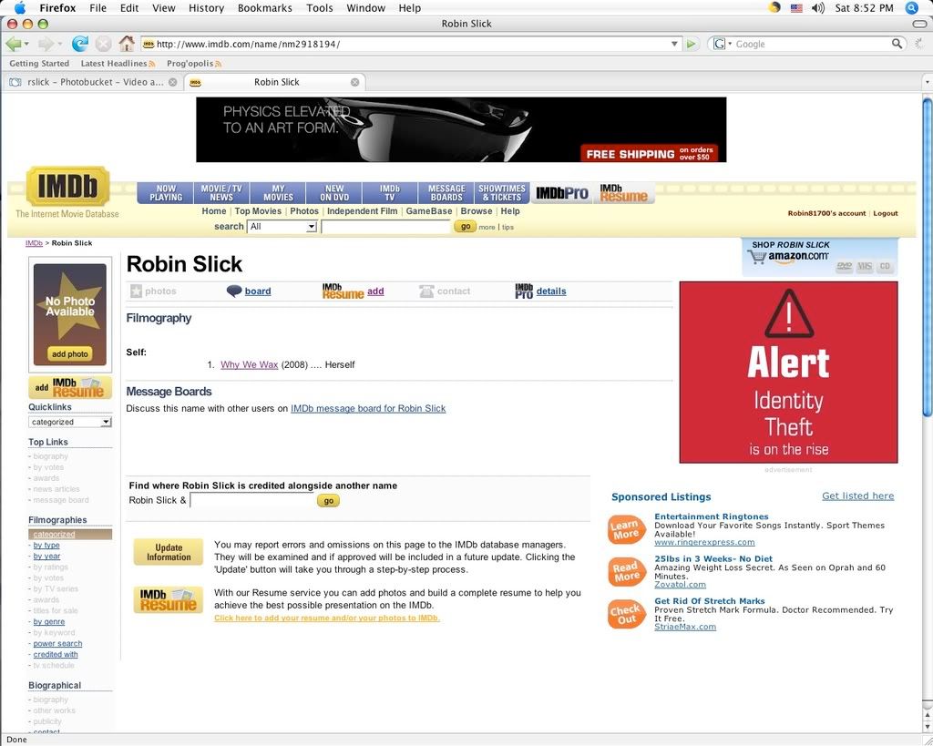Open IMDbPro from the navigation bar
Image resolution: width=933 pixels, height=746 pixels.
[561, 193]
